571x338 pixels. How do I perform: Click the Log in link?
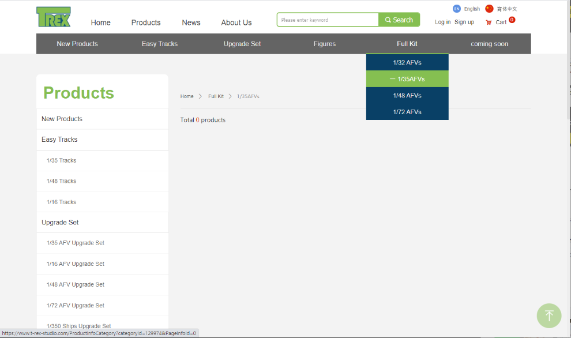point(442,22)
